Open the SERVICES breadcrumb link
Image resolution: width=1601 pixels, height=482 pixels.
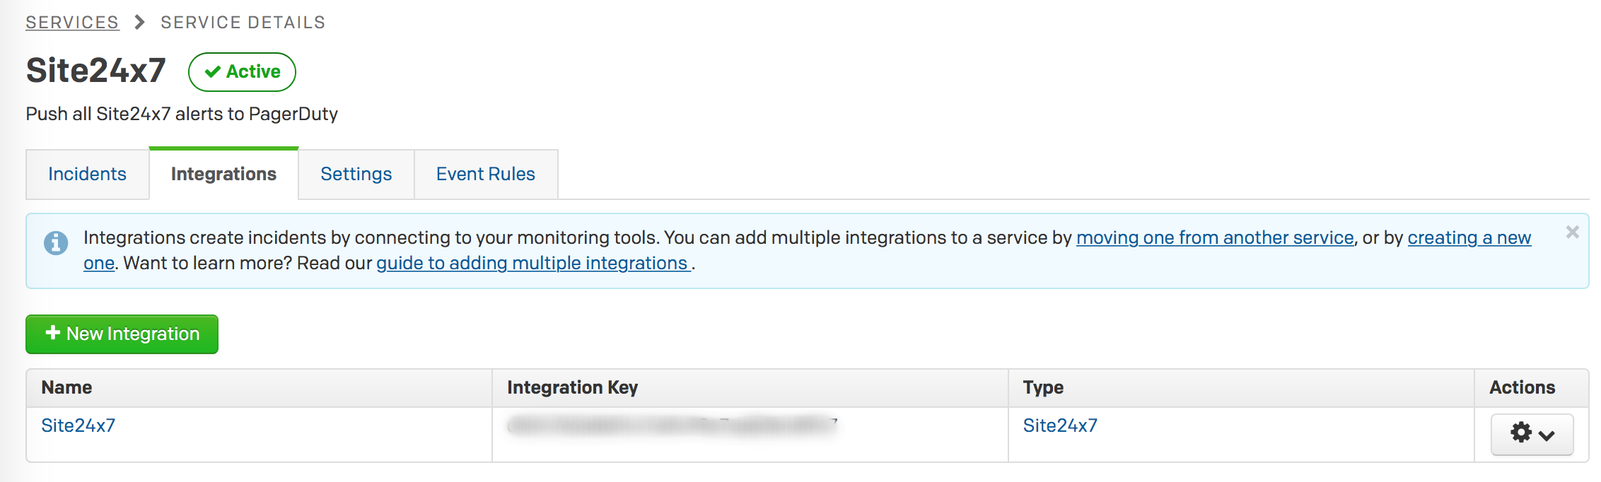71,21
